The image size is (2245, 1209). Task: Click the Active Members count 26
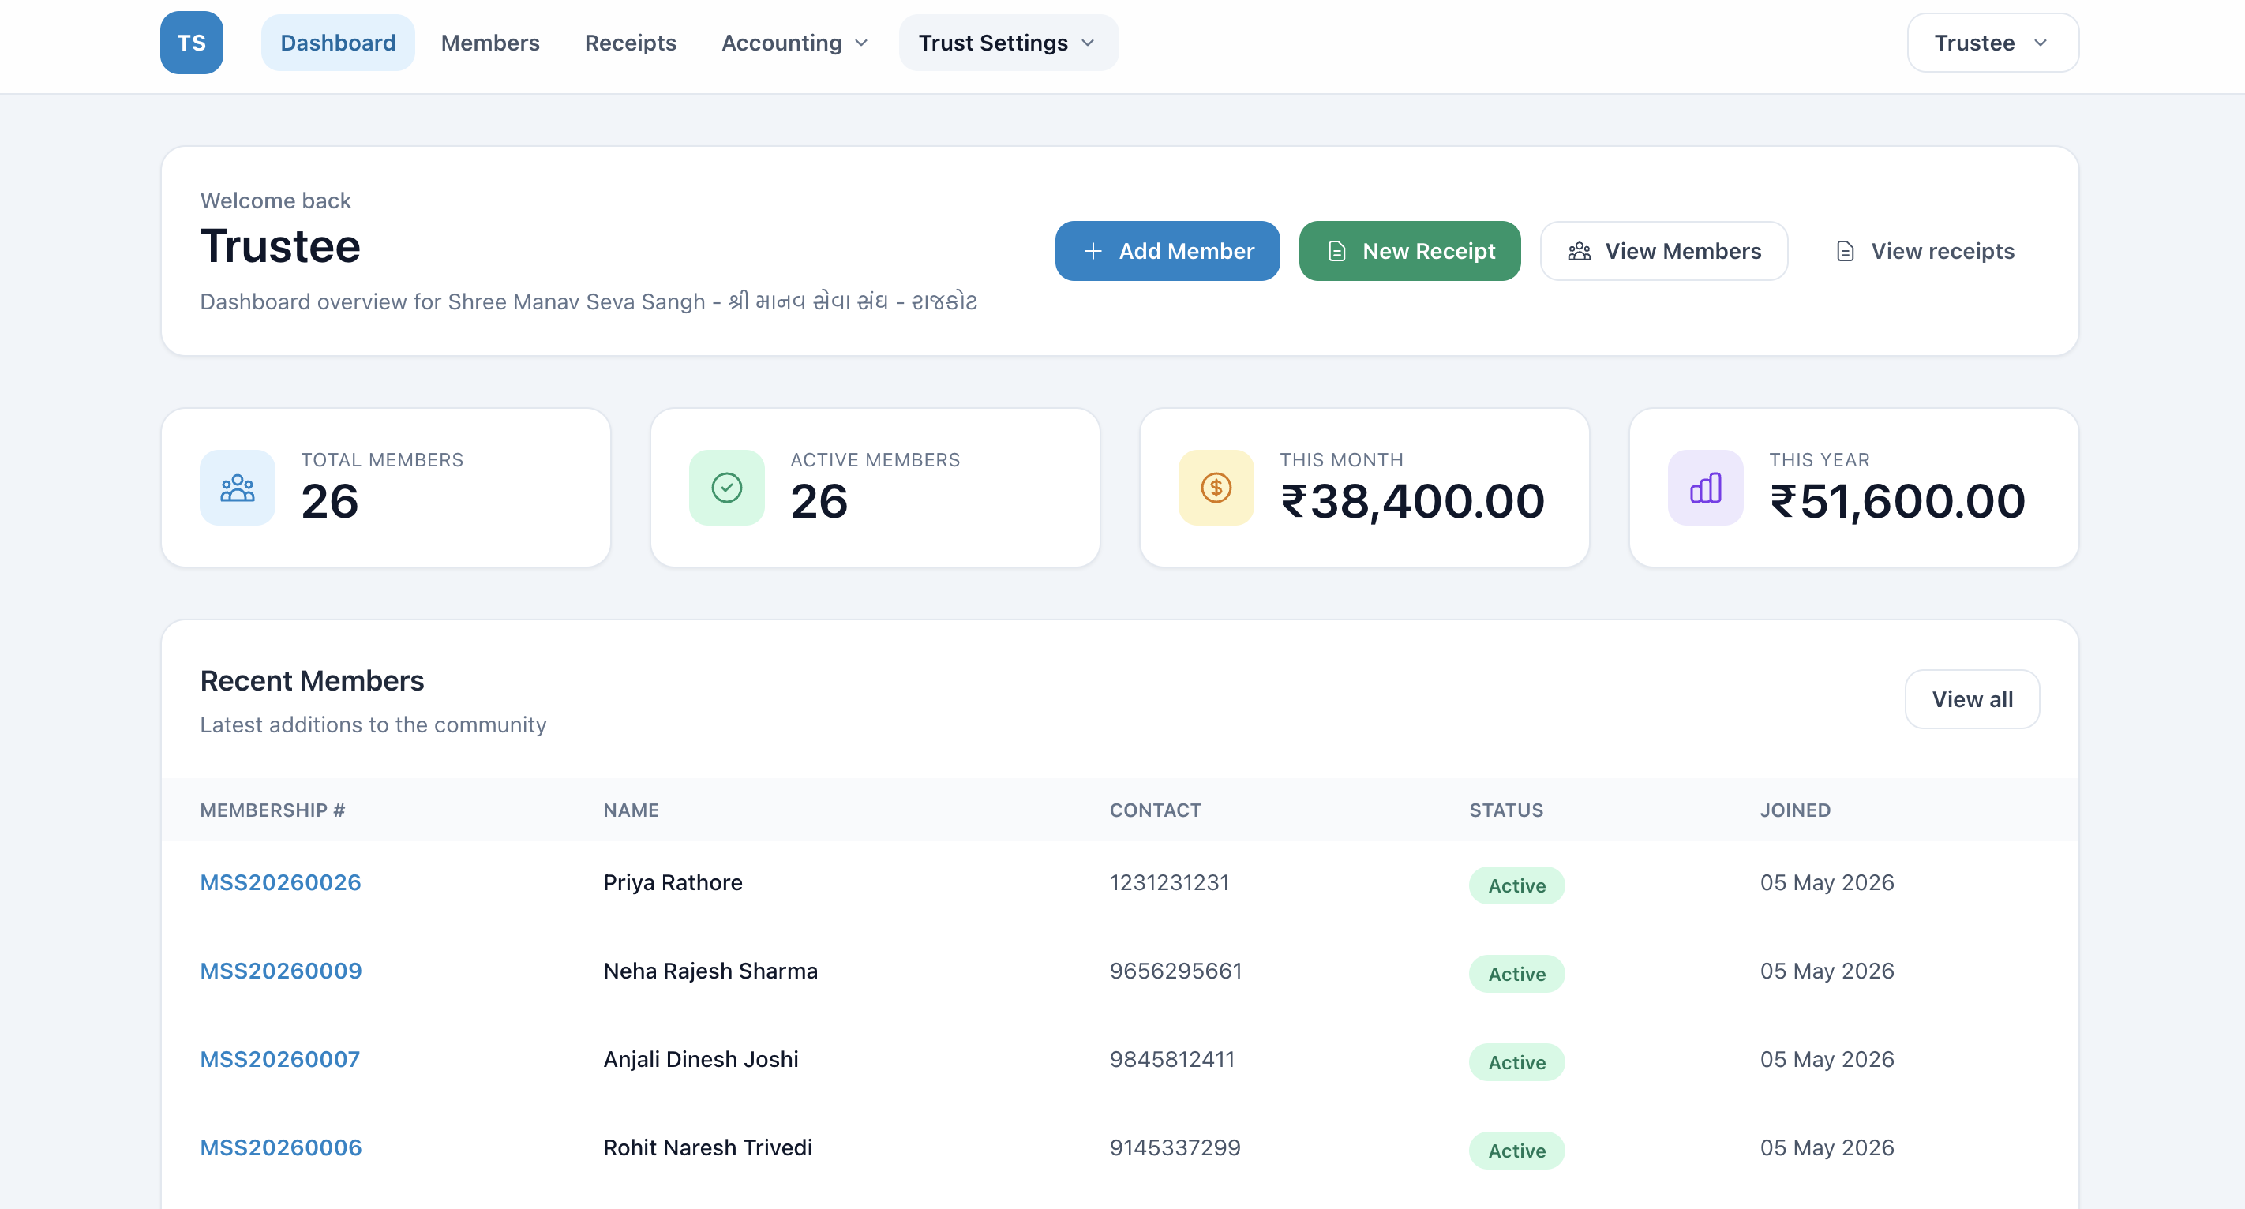coord(819,501)
